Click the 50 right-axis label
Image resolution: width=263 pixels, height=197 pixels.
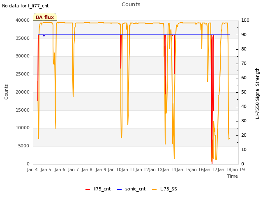tap(244, 92)
